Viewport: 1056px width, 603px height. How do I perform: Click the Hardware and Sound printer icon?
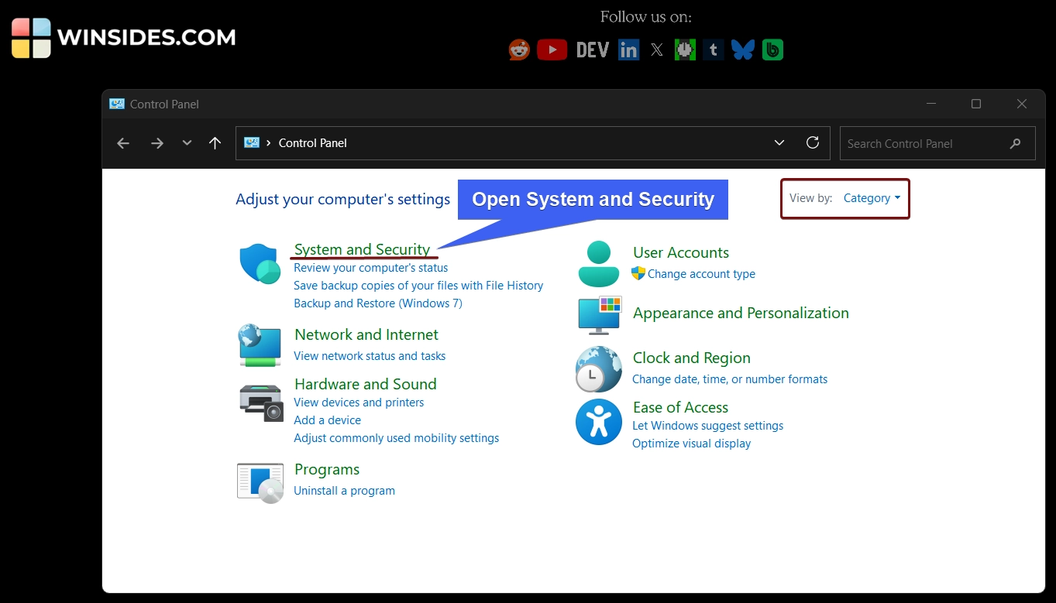click(260, 403)
